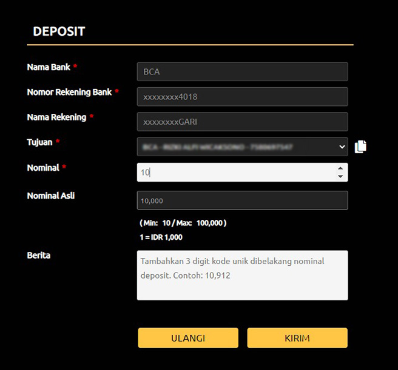Open the Tujuan destination account dropdown
Image resolution: width=398 pixels, height=370 pixels.
click(x=237, y=147)
